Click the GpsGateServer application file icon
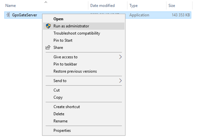 [x=8, y=15]
